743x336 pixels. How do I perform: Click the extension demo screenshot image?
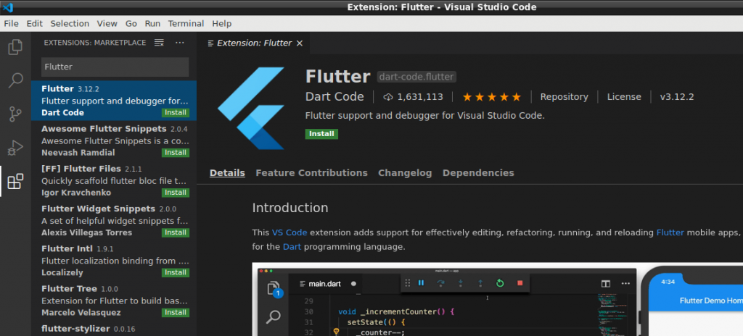(498, 300)
